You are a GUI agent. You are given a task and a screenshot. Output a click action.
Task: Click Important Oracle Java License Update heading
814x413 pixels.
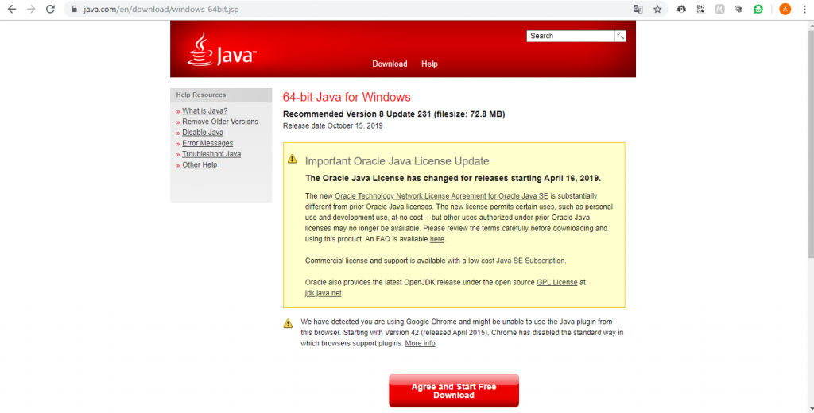(x=397, y=161)
